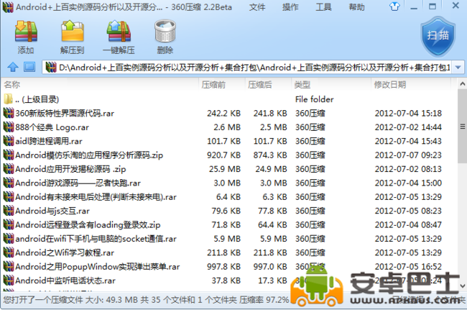Click the view mode icon beside the up arrow
The width and height of the screenshot is (467, 310).
point(29,67)
